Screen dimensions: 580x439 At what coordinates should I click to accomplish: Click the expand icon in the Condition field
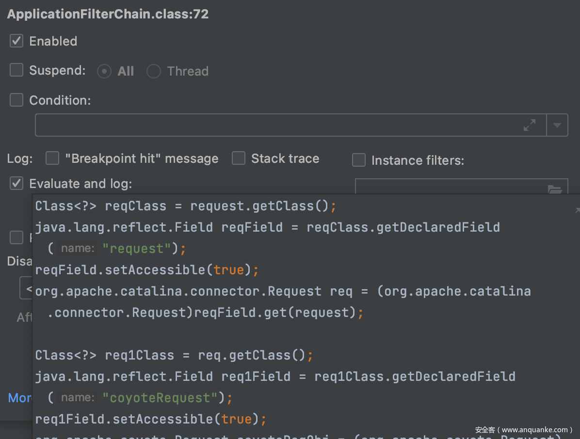[530, 125]
